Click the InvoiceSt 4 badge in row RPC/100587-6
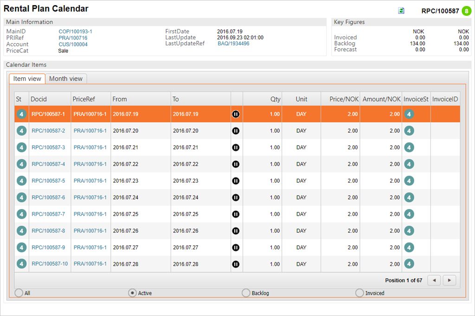This screenshot has width=475, height=316. click(409, 197)
